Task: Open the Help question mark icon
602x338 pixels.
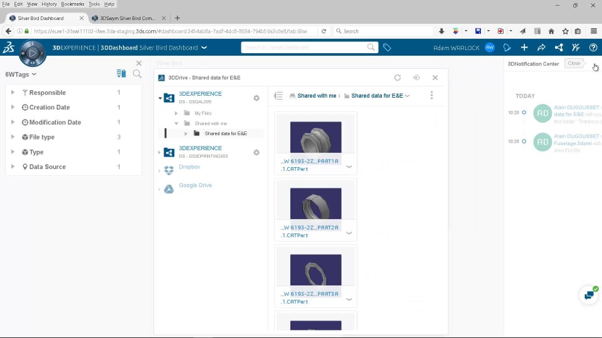Action: coord(593,48)
